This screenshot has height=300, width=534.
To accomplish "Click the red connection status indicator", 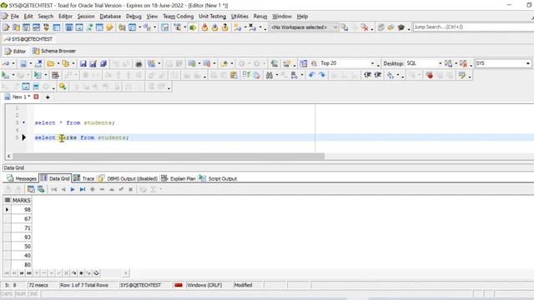I will [179, 285].
